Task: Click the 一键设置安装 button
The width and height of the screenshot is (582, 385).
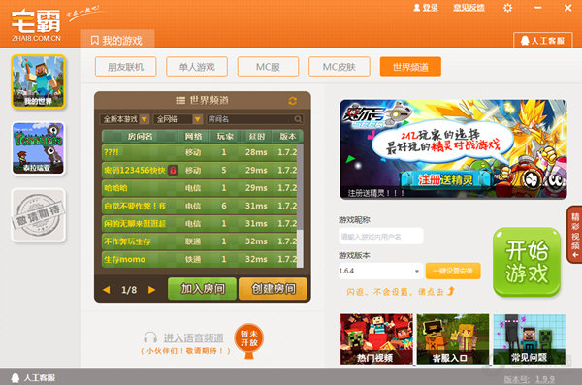Action: click(453, 271)
